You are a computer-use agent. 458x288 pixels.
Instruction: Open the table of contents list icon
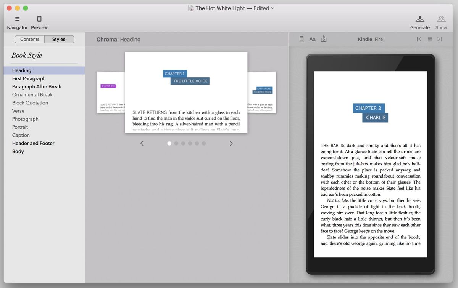429,39
